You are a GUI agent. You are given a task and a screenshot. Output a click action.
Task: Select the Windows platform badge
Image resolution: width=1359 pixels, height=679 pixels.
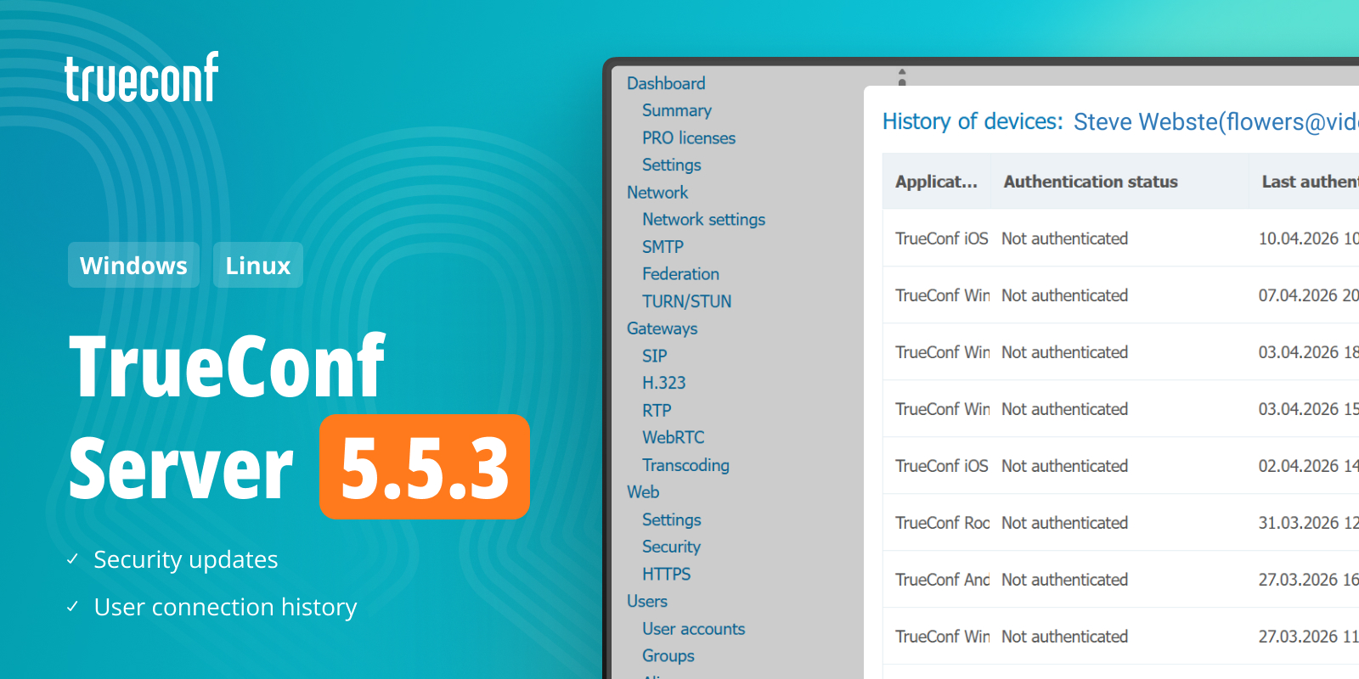click(133, 265)
